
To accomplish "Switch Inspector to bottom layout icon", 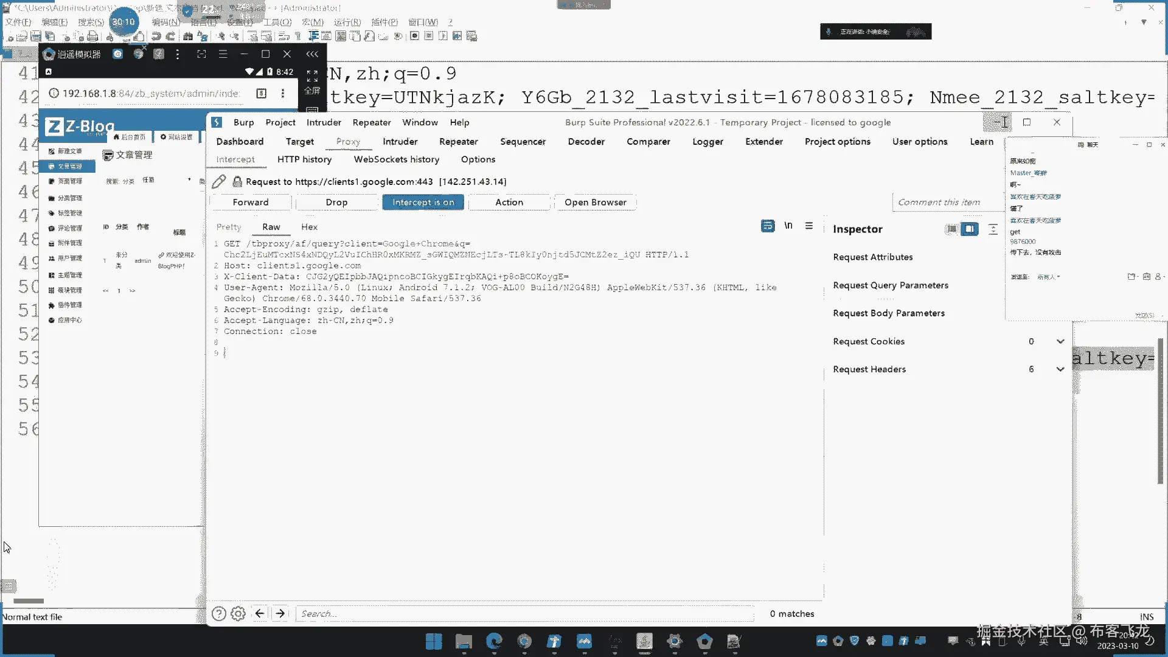I will (951, 229).
